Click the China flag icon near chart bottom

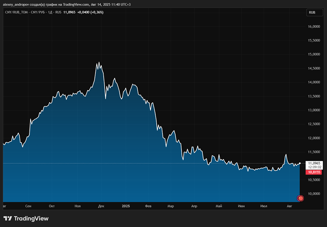301,198
